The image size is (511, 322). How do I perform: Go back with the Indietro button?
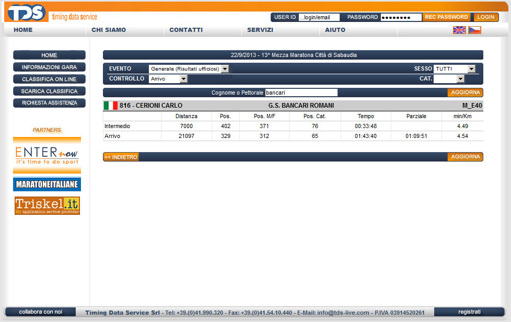coord(121,157)
